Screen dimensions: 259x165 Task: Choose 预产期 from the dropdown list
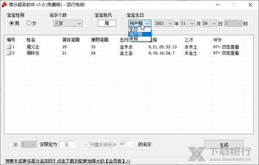[139, 34]
